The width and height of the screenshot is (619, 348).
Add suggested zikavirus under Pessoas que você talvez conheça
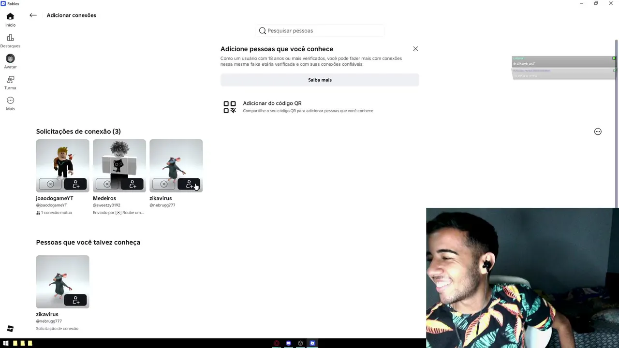(75, 300)
